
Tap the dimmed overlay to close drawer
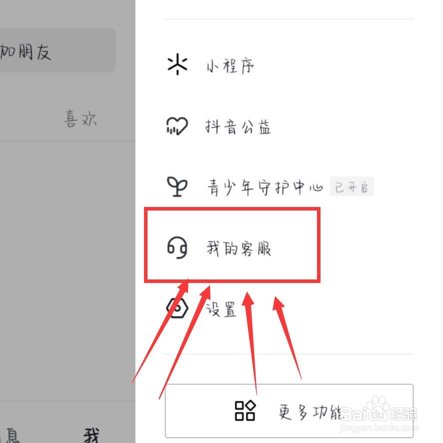[x=67, y=254]
